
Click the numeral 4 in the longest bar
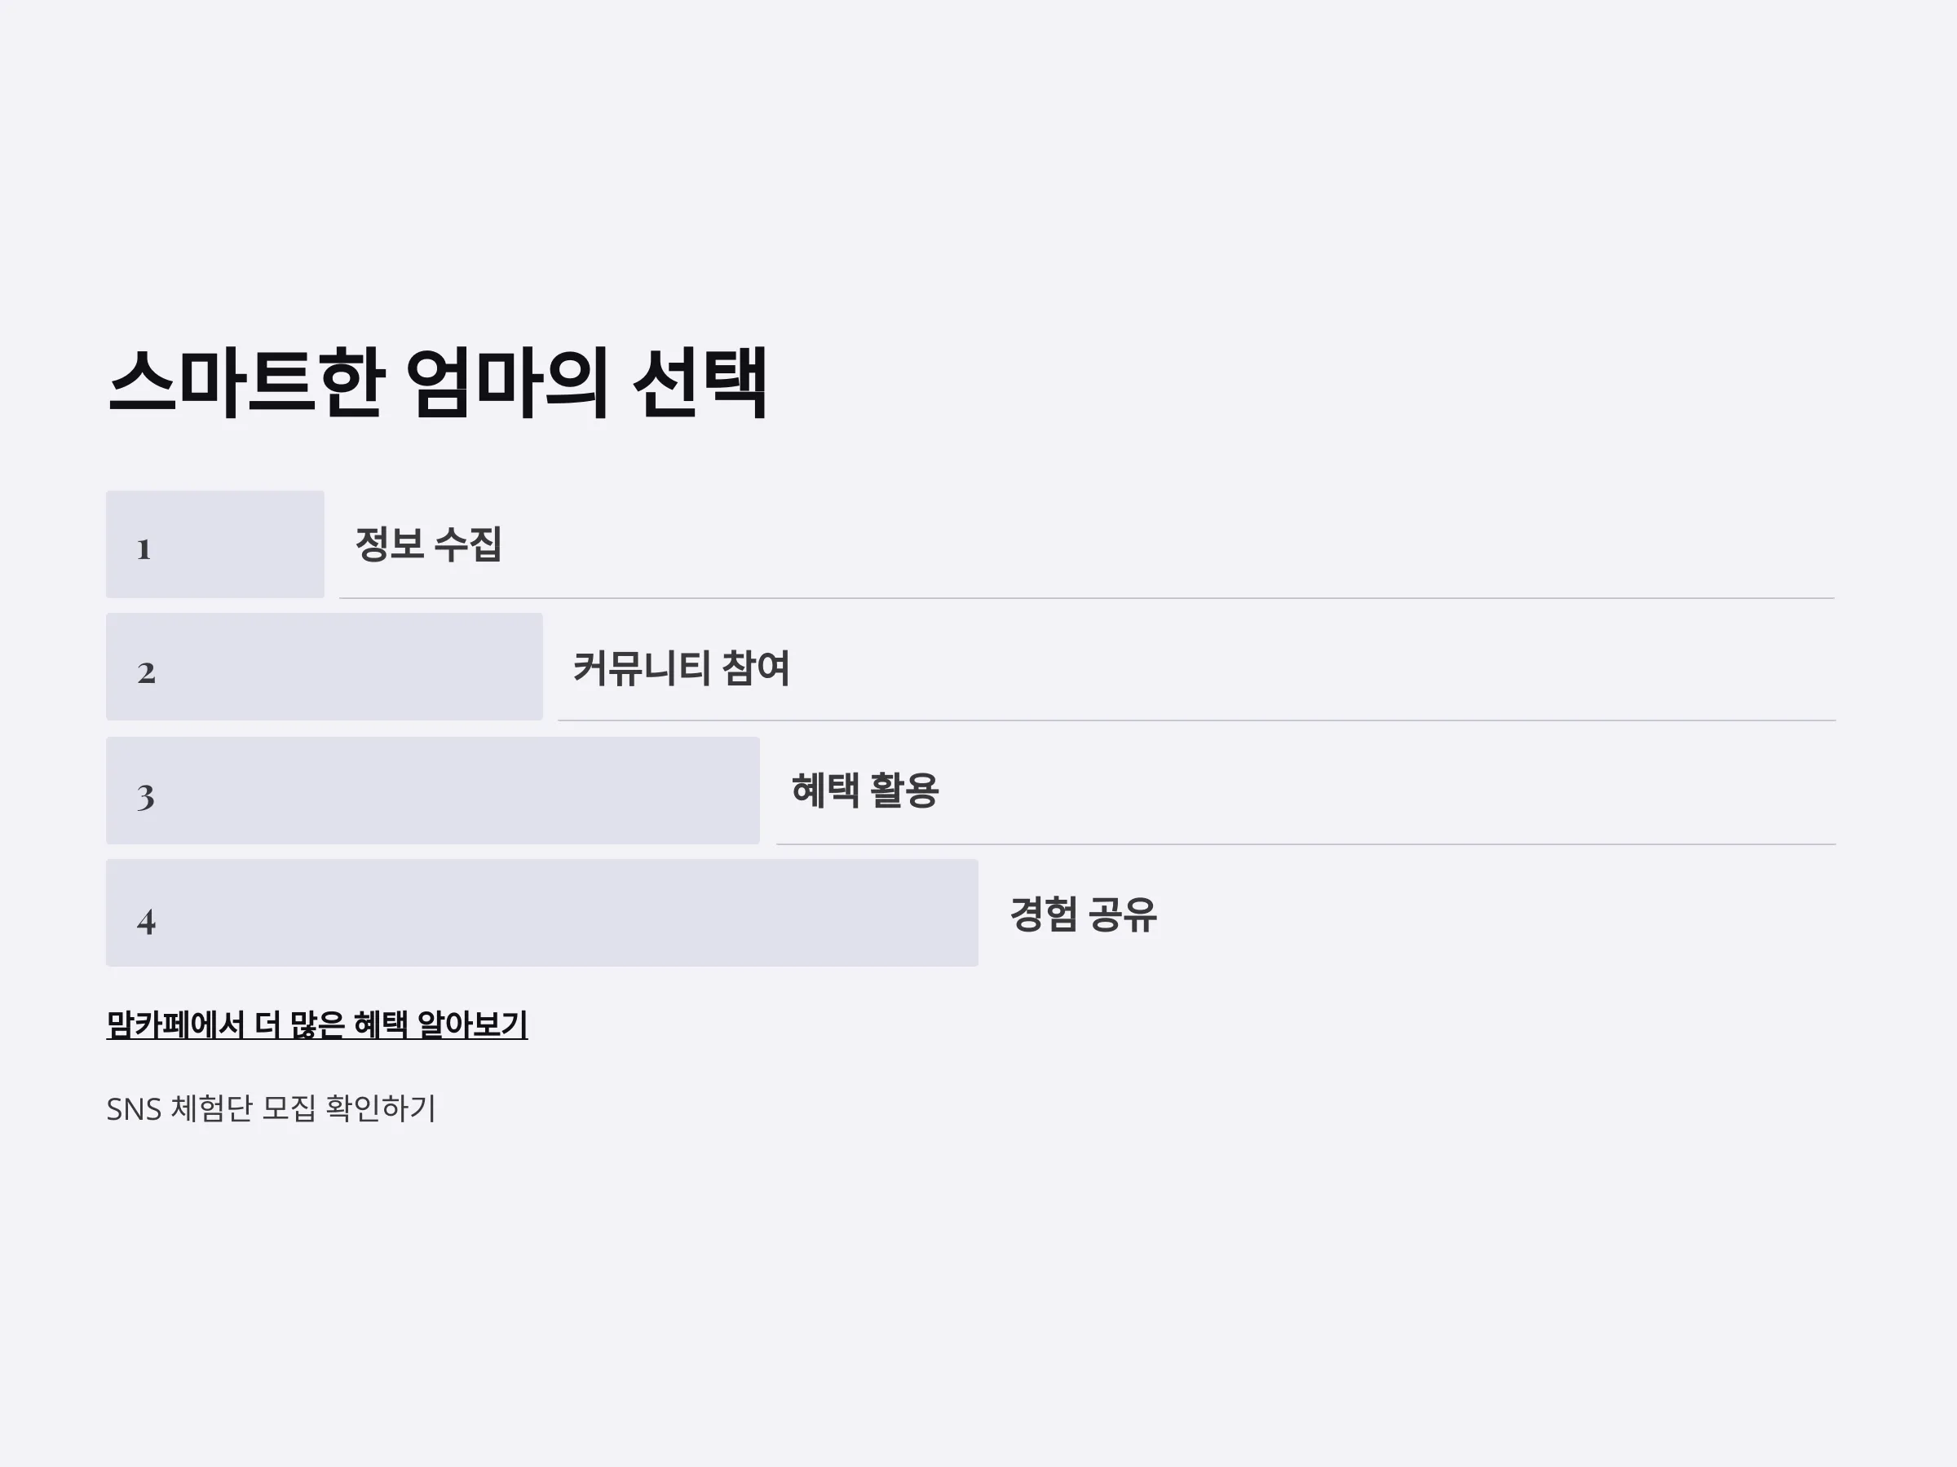(147, 922)
